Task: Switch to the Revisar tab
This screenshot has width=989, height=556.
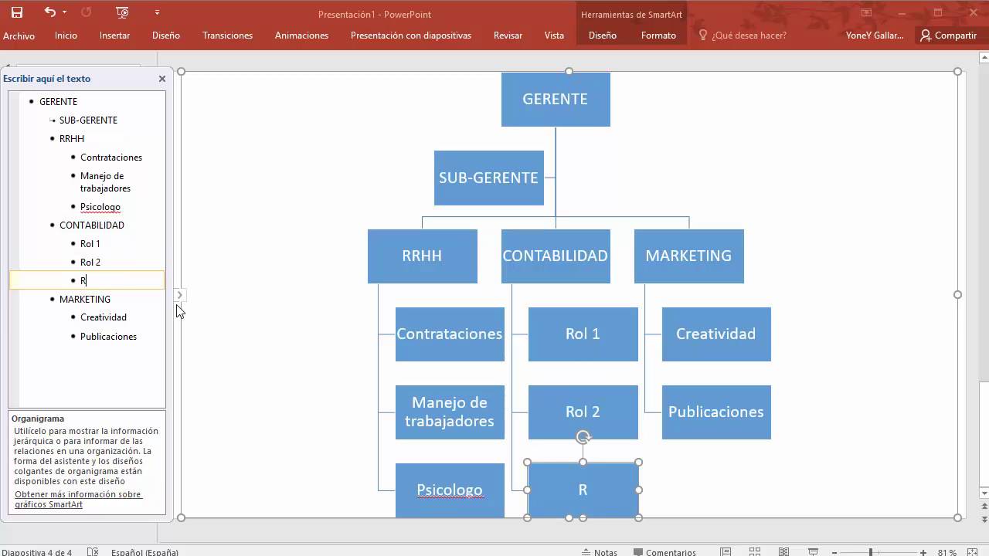Action: (x=508, y=36)
